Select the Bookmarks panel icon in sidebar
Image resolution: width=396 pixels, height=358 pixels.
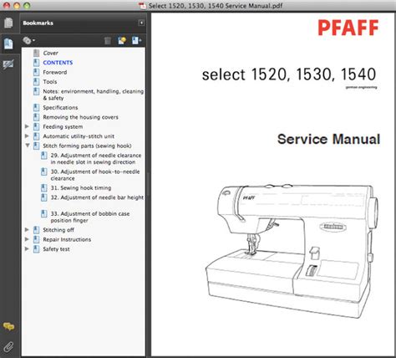point(8,43)
